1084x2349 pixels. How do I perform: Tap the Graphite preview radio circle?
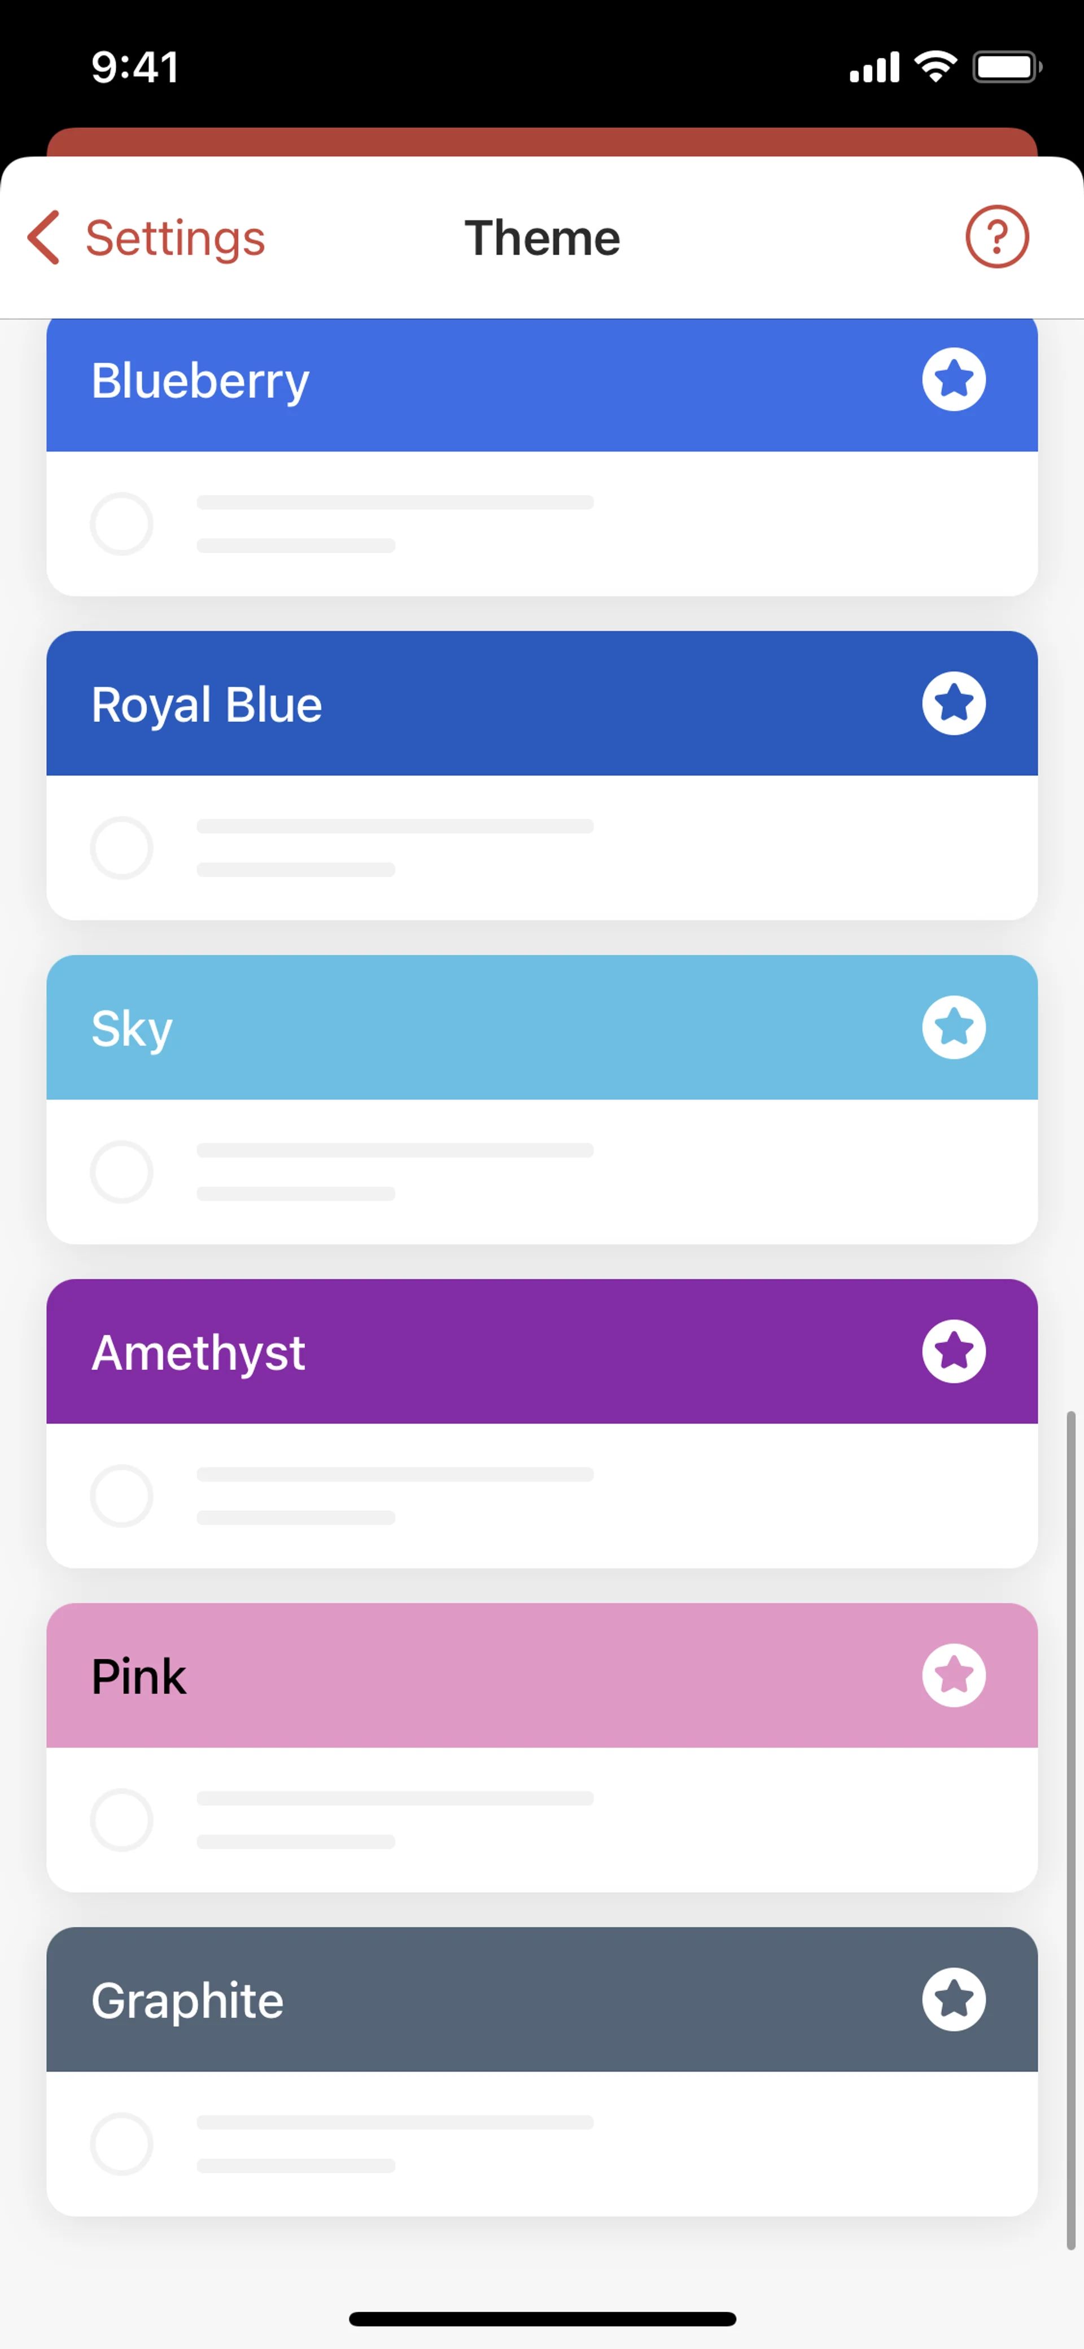click(121, 2144)
